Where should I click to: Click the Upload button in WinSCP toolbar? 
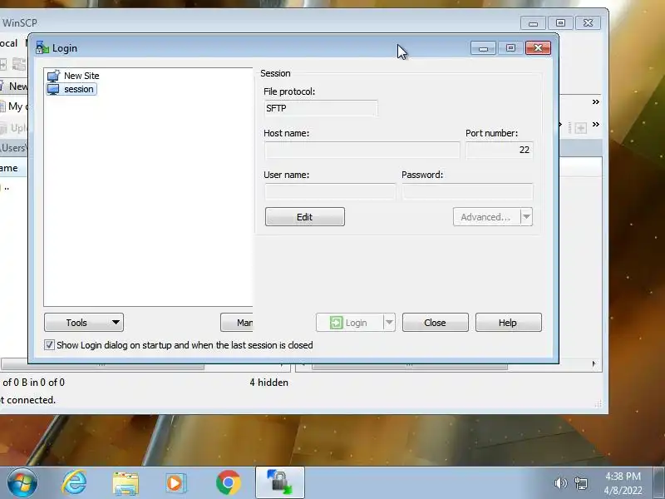(14, 128)
